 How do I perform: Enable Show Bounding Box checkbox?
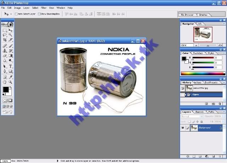39,14
